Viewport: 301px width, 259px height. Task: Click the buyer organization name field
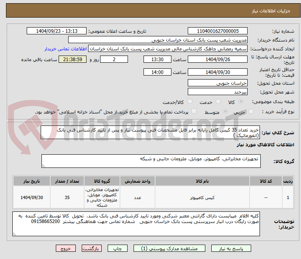click(x=158, y=40)
